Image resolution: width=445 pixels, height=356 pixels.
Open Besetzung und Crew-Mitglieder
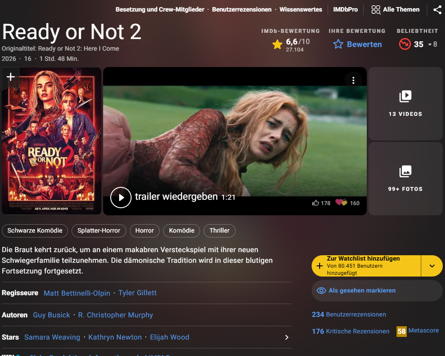(x=160, y=10)
